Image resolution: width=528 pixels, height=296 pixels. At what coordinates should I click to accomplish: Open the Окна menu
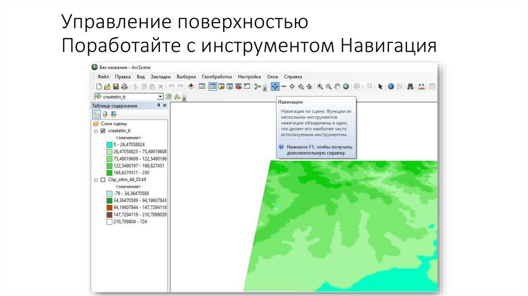[272, 76]
